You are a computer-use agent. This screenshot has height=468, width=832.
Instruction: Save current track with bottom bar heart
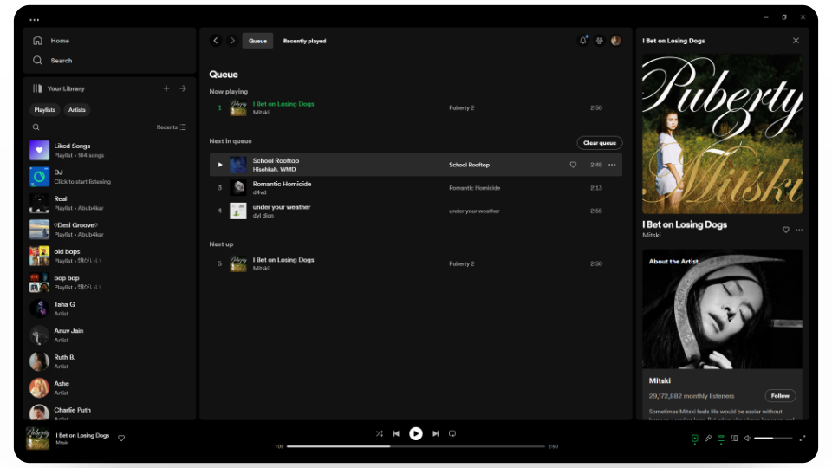click(x=121, y=439)
